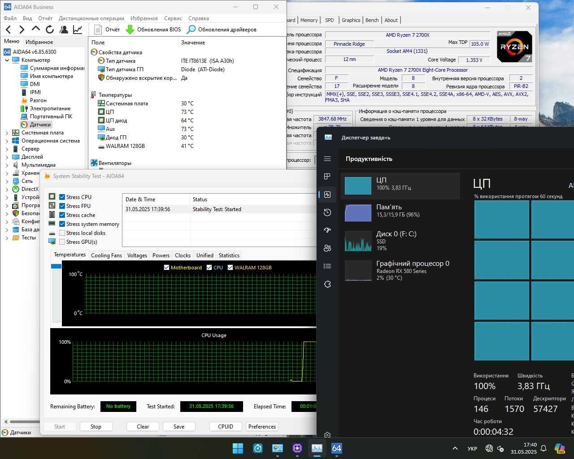The width and height of the screenshot is (574, 459).
Task: Go forward with AIDA64 toolbar right arrow
Action: (x=22, y=30)
